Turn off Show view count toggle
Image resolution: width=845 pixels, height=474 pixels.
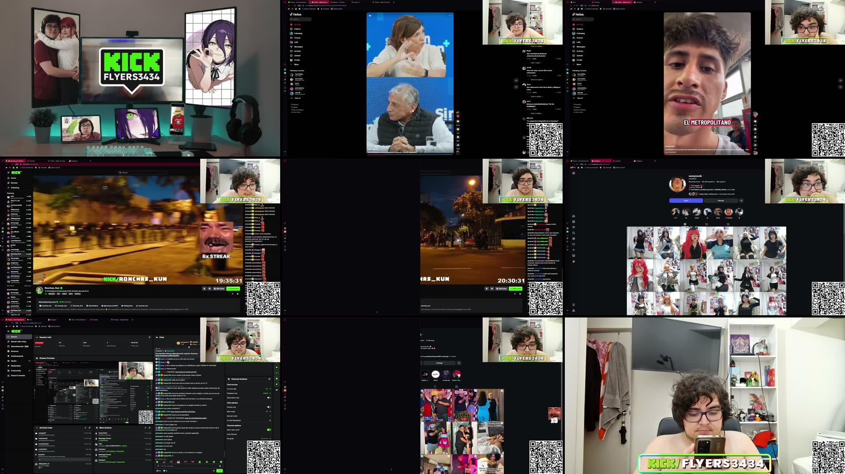[269, 430]
